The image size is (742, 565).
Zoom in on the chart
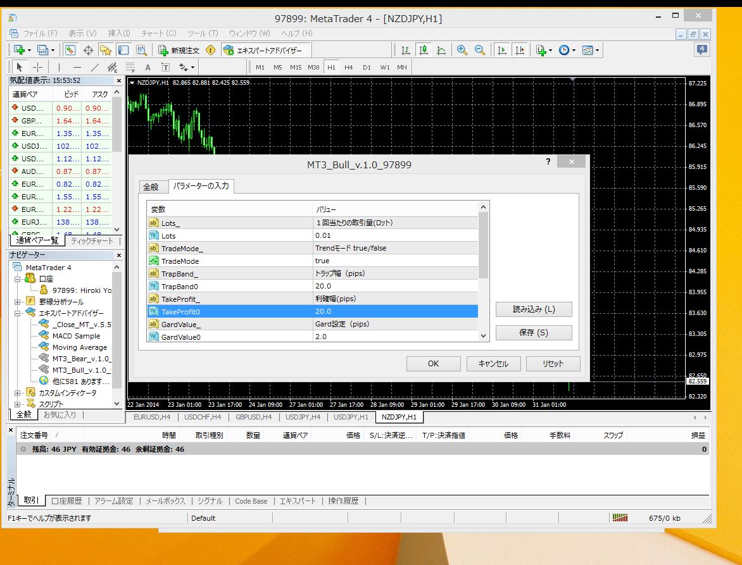tap(462, 50)
